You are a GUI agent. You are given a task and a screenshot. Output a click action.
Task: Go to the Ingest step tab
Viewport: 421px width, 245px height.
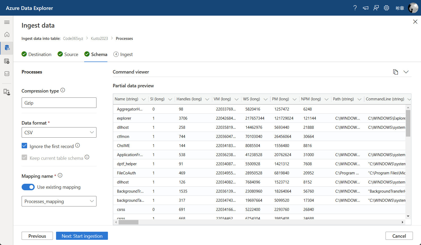(123, 54)
